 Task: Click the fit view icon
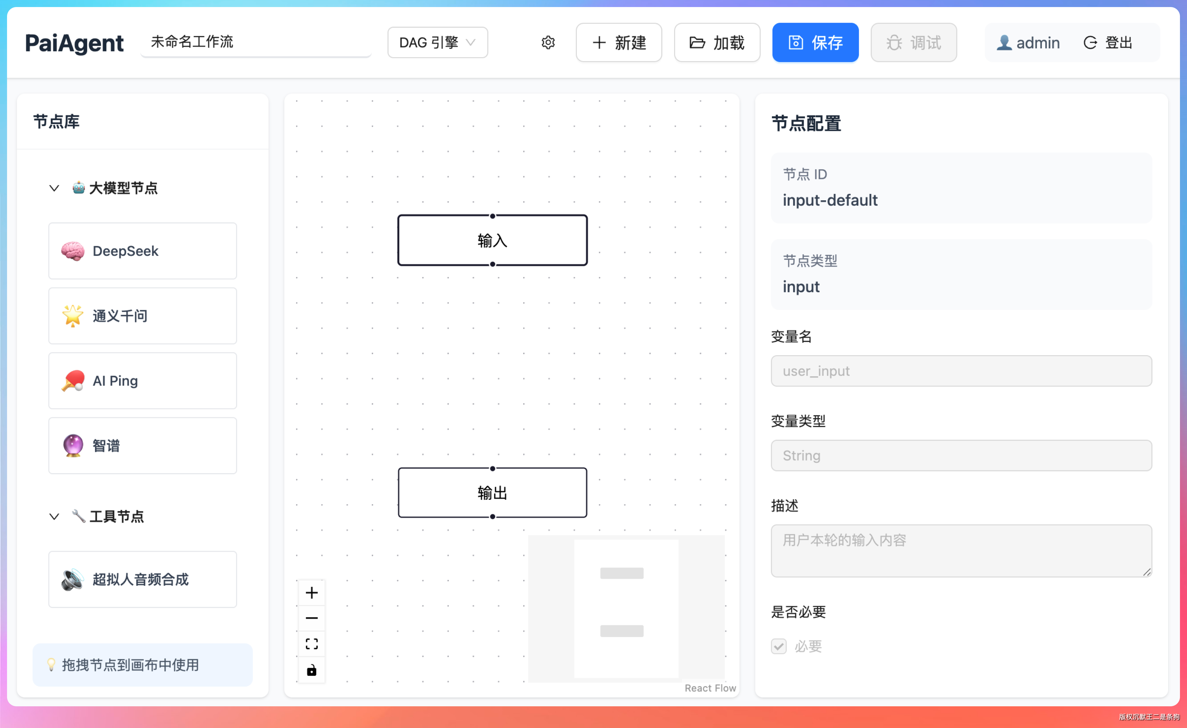pyautogui.click(x=312, y=644)
